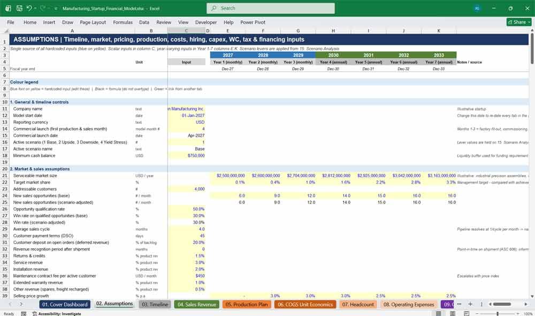Open 04. Sales Revenue sheet tab

pos(197,304)
